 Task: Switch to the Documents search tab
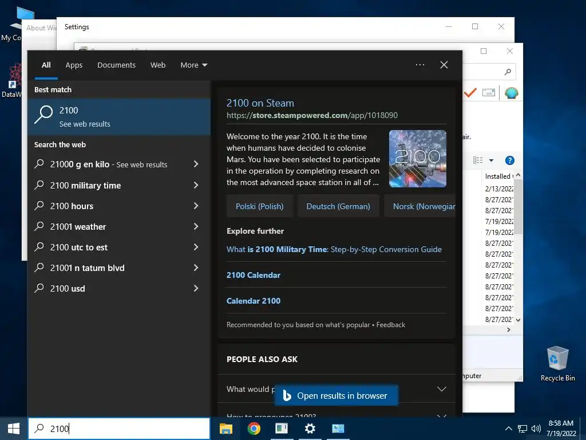coord(116,65)
